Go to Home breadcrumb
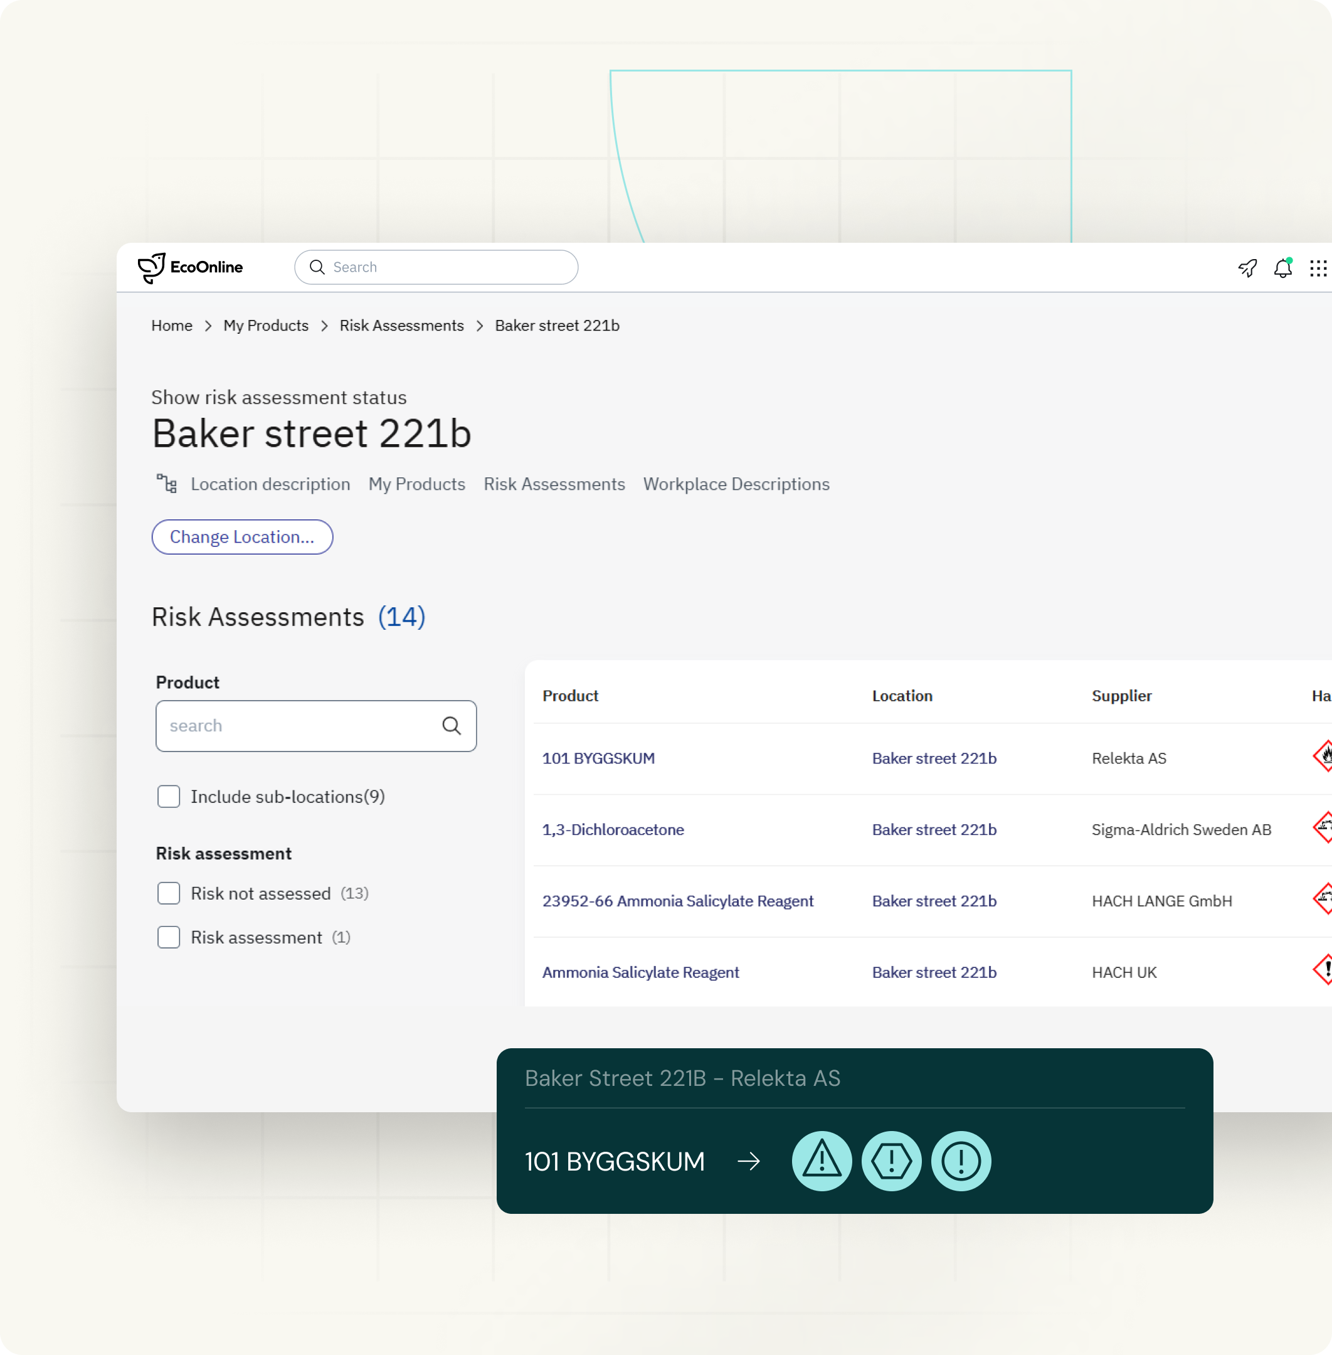This screenshot has height=1355, width=1332. point(172,326)
